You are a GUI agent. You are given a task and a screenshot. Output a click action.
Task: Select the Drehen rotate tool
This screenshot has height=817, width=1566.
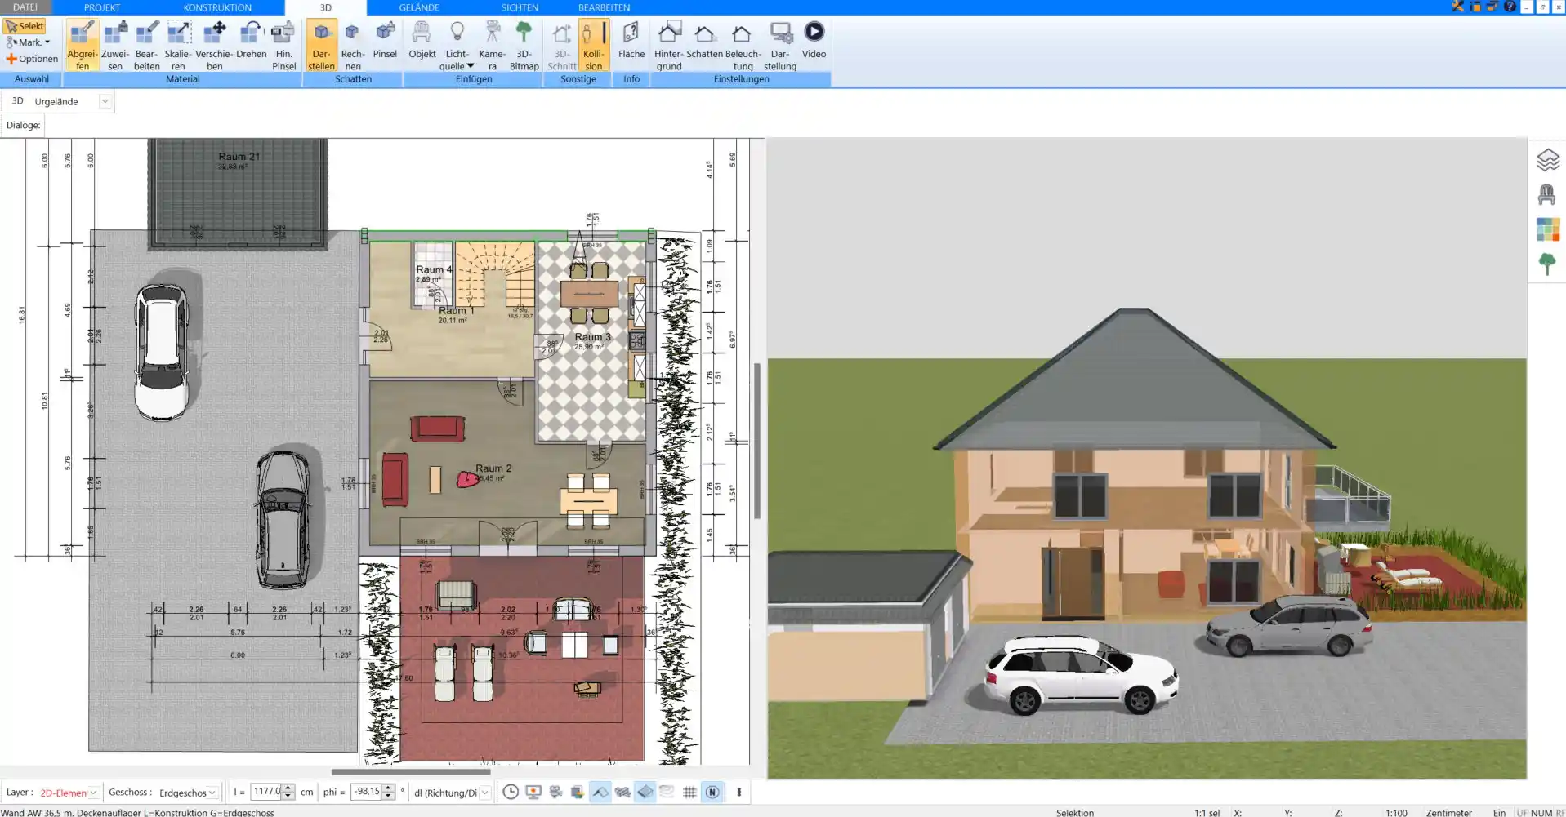tap(252, 39)
